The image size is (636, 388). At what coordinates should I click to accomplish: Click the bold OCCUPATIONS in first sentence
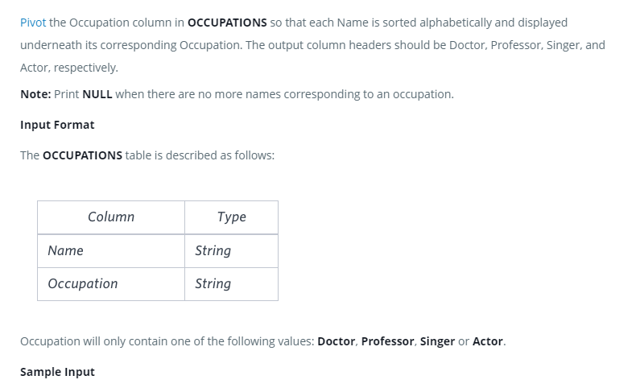[x=227, y=23]
